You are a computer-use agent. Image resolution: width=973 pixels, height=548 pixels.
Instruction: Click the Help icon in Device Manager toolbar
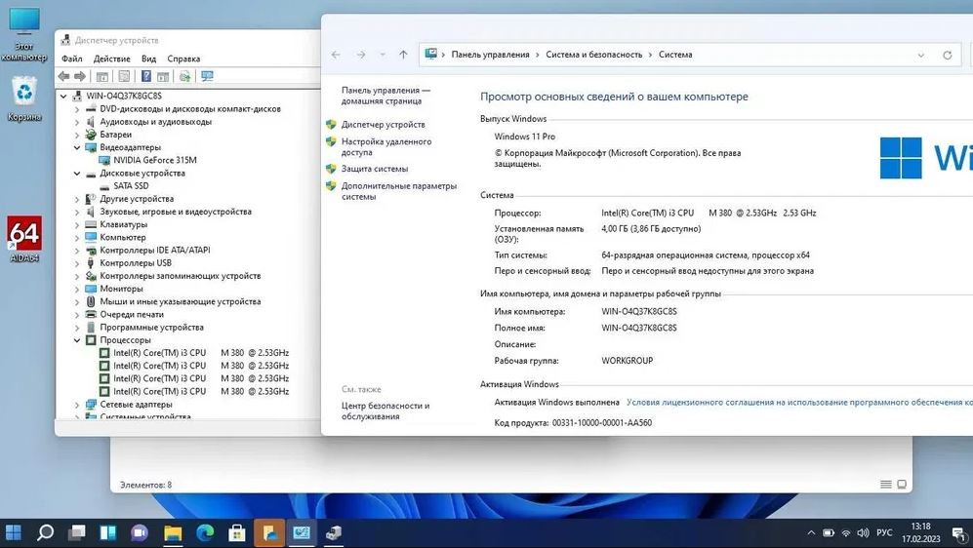[x=146, y=76]
